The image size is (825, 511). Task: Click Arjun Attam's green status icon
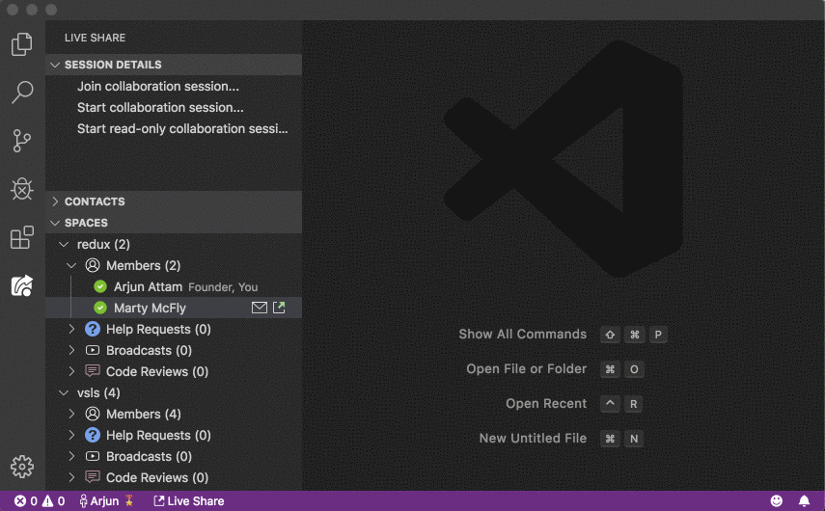coord(100,286)
